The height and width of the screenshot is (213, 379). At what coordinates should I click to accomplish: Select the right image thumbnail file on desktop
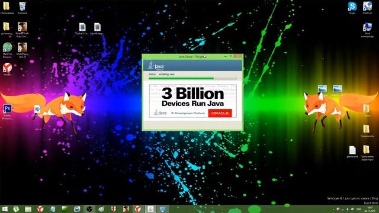(x=337, y=89)
